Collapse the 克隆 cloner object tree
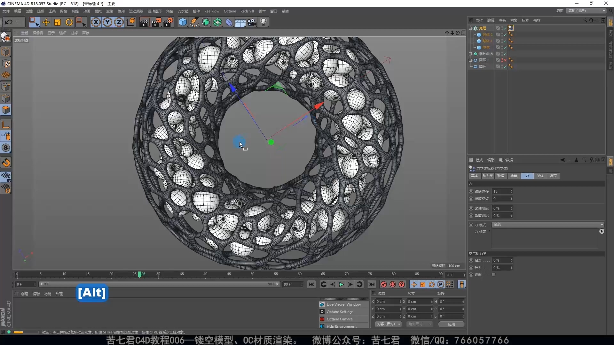This screenshot has height=345, width=614. 470,28
